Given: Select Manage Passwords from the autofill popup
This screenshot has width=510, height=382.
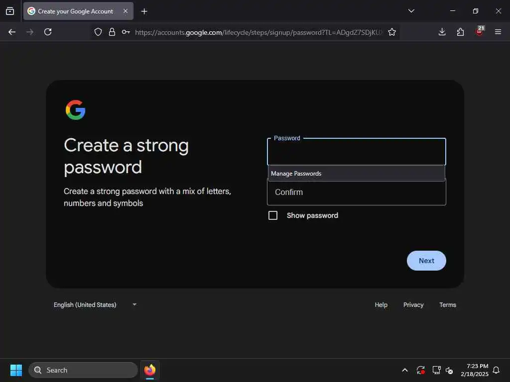Looking at the screenshot, I should click(357, 174).
